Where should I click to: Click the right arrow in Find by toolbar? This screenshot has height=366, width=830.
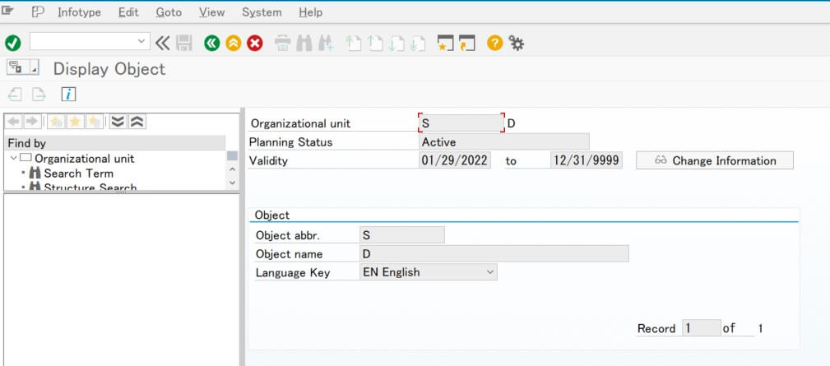tap(32, 122)
